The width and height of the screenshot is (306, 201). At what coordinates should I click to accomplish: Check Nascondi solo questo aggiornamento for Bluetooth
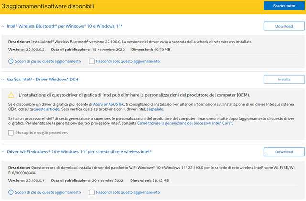click(x=92, y=61)
